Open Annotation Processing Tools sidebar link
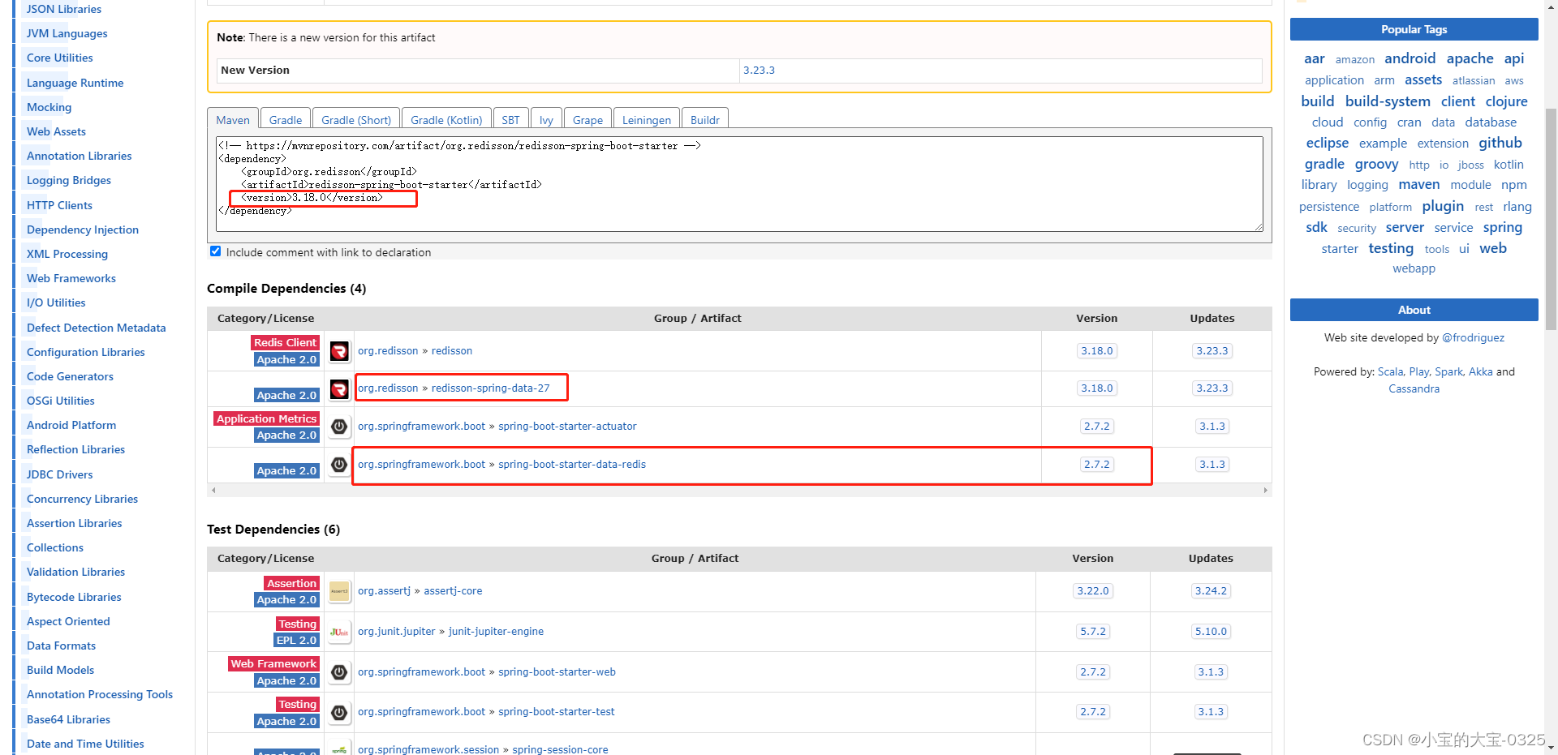 tap(100, 694)
